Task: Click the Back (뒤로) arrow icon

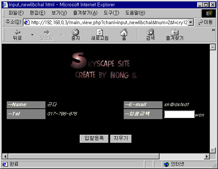Action: (18, 32)
